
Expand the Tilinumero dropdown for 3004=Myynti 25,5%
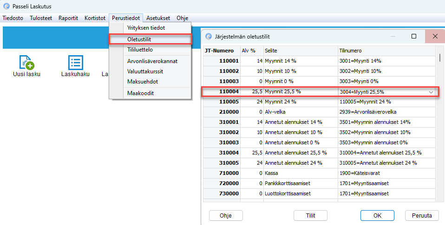pos(431,92)
